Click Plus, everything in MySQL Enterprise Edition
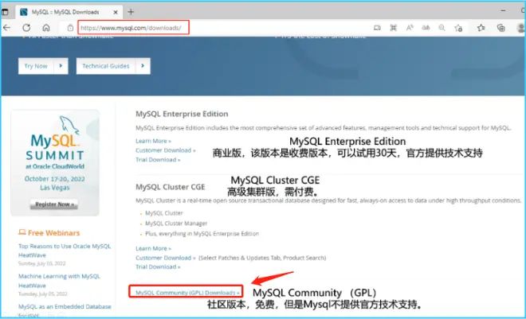This screenshot has width=526, height=319. click(202, 234)
